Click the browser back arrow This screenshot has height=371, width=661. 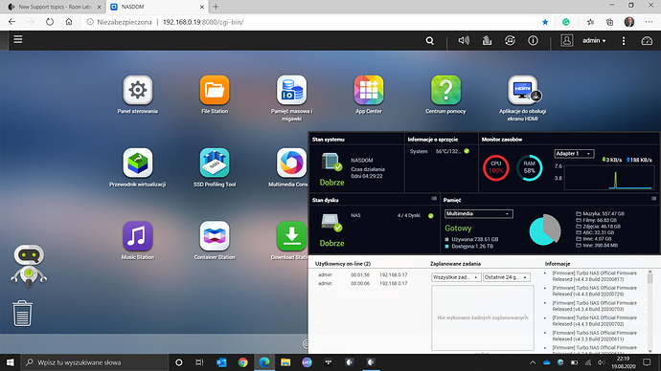(11, 22)
